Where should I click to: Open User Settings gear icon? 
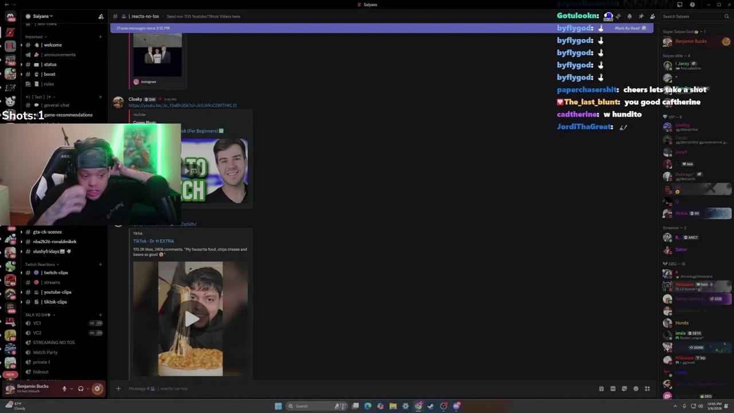pos(97,389)
